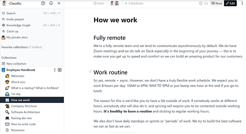The height and width of the screenshot is (134, 246).
Task: Open the Knowledge Graph
Action: [x=18, y=25]
